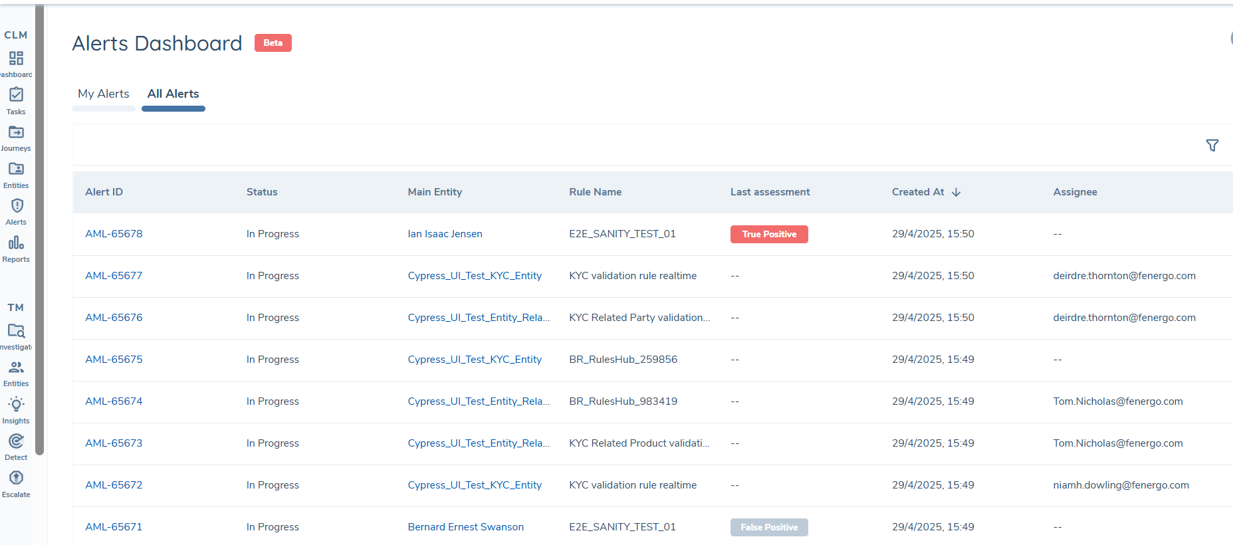Open the Detect radar icon
Viewport: 1233px width, 545px height.
tap(16, 441)
